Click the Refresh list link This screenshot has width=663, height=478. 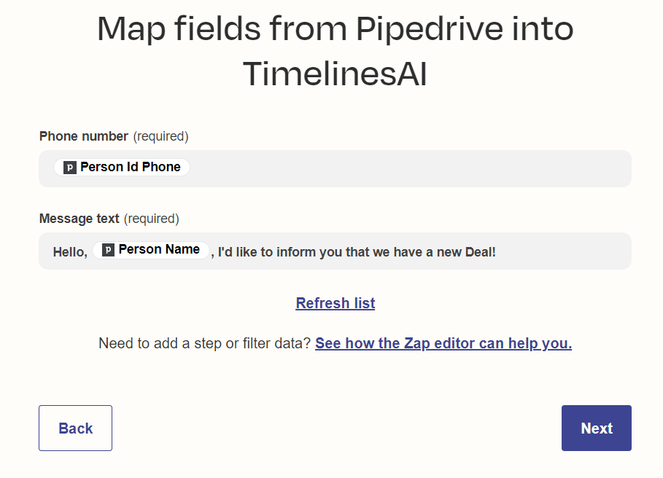click(335, 303)
